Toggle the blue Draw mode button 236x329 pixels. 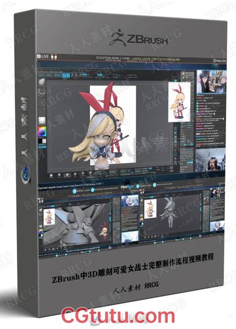click(x=68, y=75)
